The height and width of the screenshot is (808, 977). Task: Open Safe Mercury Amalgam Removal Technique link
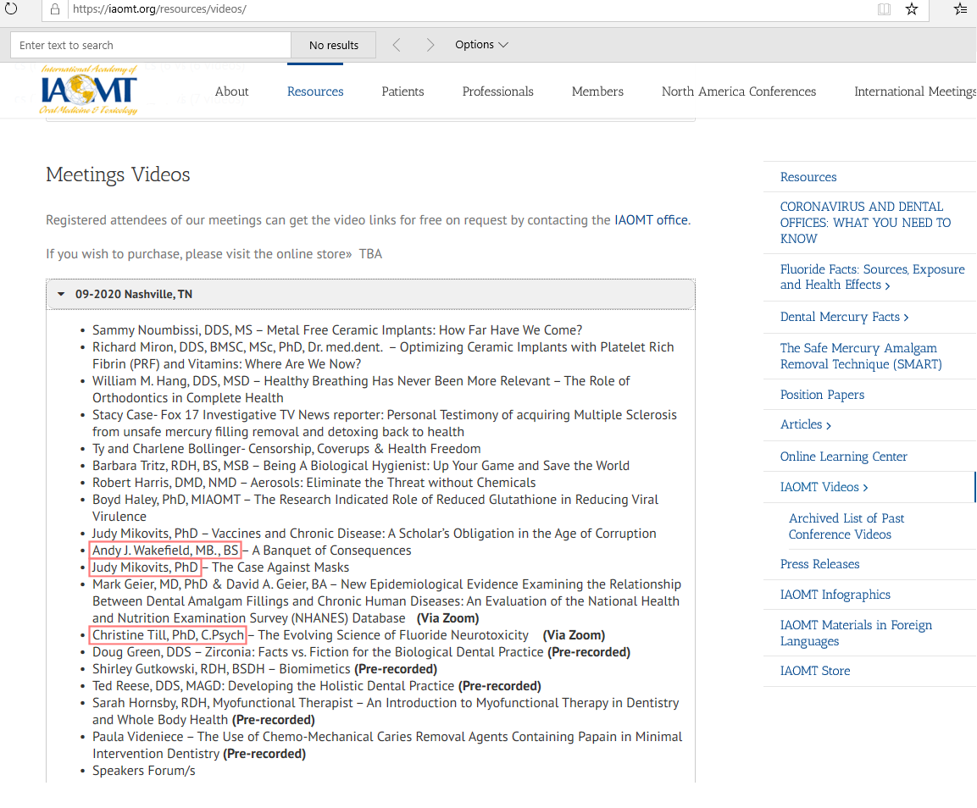[860, 356]
